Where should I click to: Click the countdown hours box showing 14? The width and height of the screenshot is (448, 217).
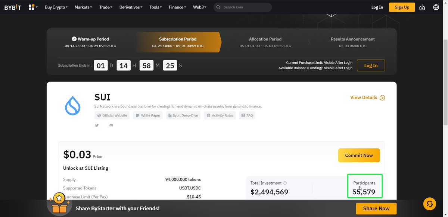[124, 66]
